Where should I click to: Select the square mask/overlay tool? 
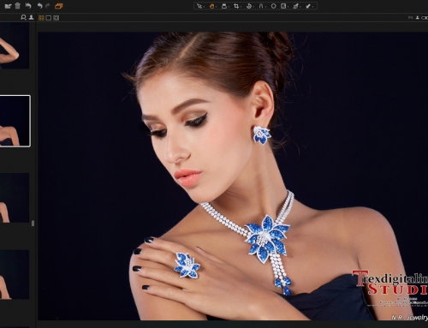point(283,6)
